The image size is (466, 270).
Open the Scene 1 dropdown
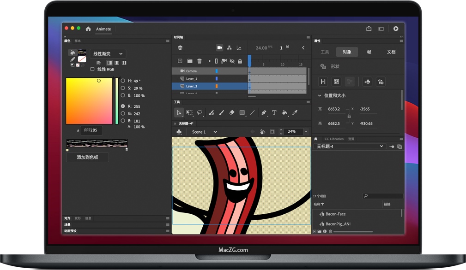[205, 132]
